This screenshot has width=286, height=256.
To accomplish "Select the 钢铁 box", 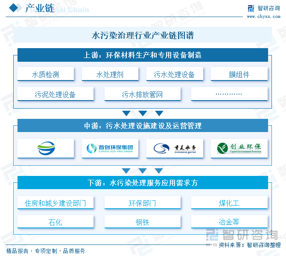I will pyautogui.click(x=143, y=222).
